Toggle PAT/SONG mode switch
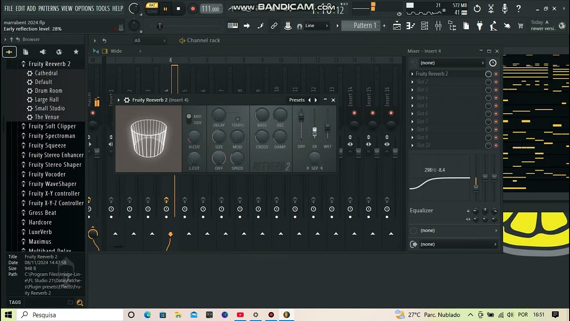This screenshot has width=570, height=321. 152,8
